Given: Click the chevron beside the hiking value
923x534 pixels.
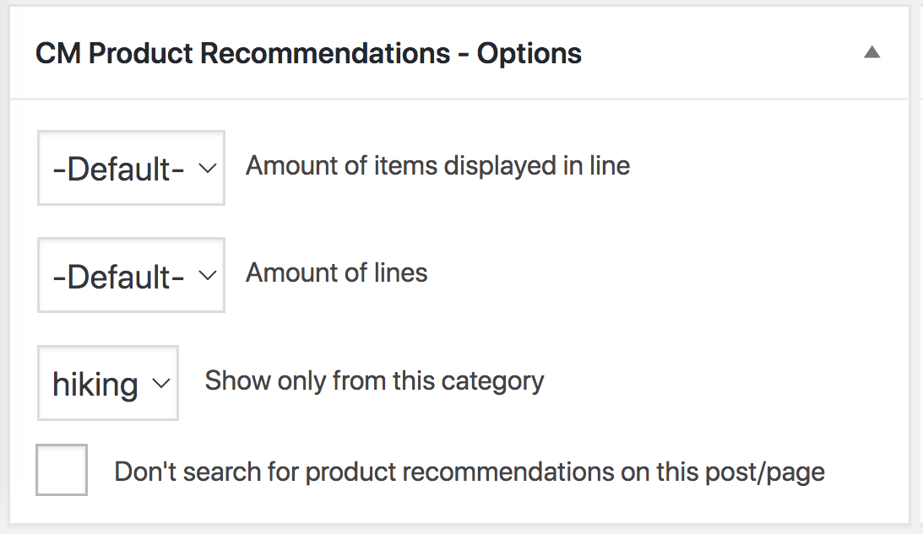Looking at the screenshot, I should pos(160,384).
